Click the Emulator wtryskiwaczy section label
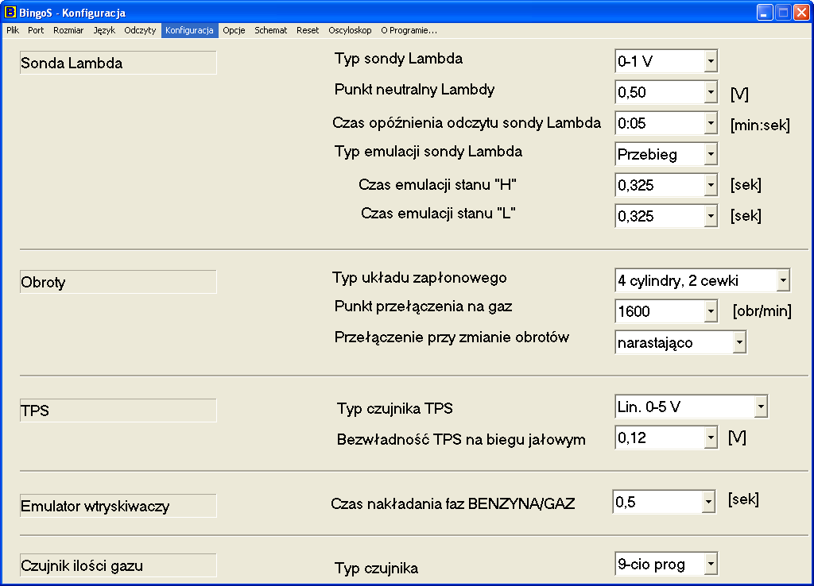 (118, 506)
